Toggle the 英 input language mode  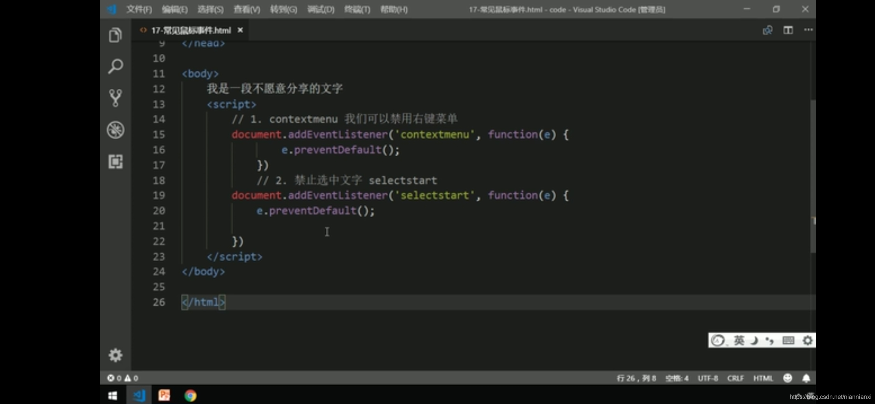coord(739,340)
